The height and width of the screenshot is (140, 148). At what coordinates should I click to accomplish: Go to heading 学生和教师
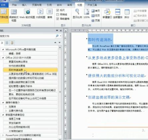[x=30, y=123]
